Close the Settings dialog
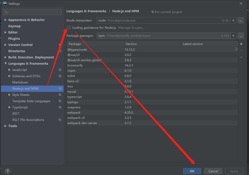249x175 pixels. pos(241,3)
